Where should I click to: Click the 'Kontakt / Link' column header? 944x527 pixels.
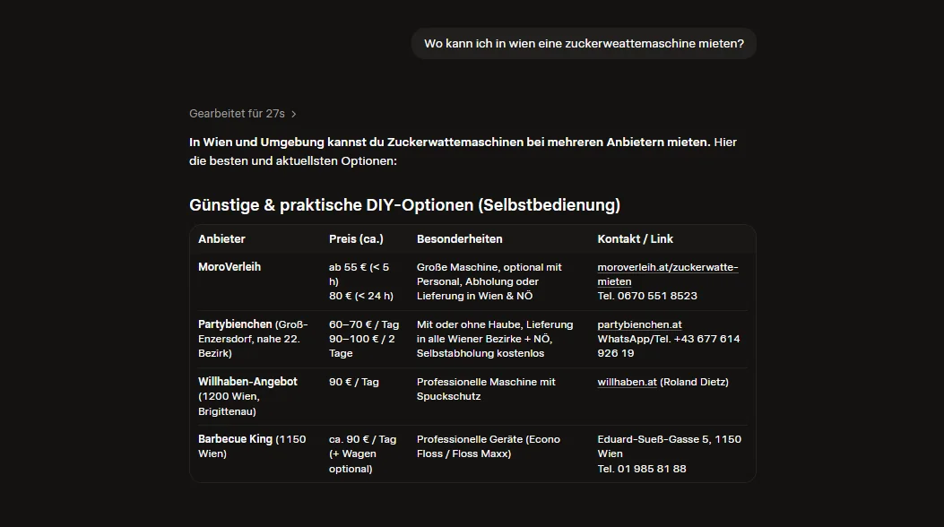635,238
